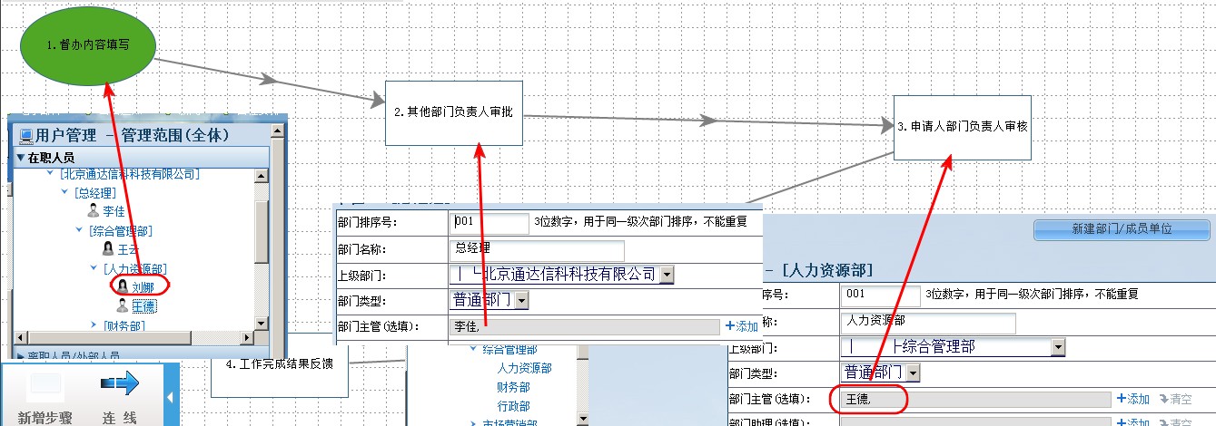Click the 部门主管 field containing 王德

pos(975,399)
